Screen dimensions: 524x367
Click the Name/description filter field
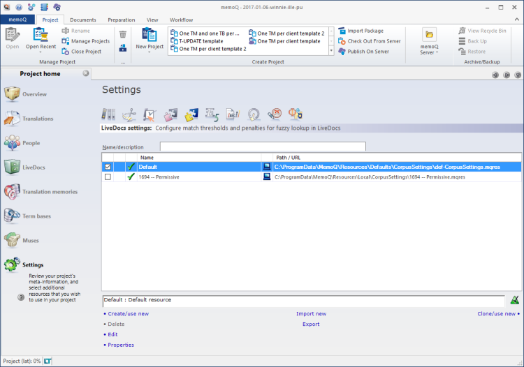pos(263,147)
